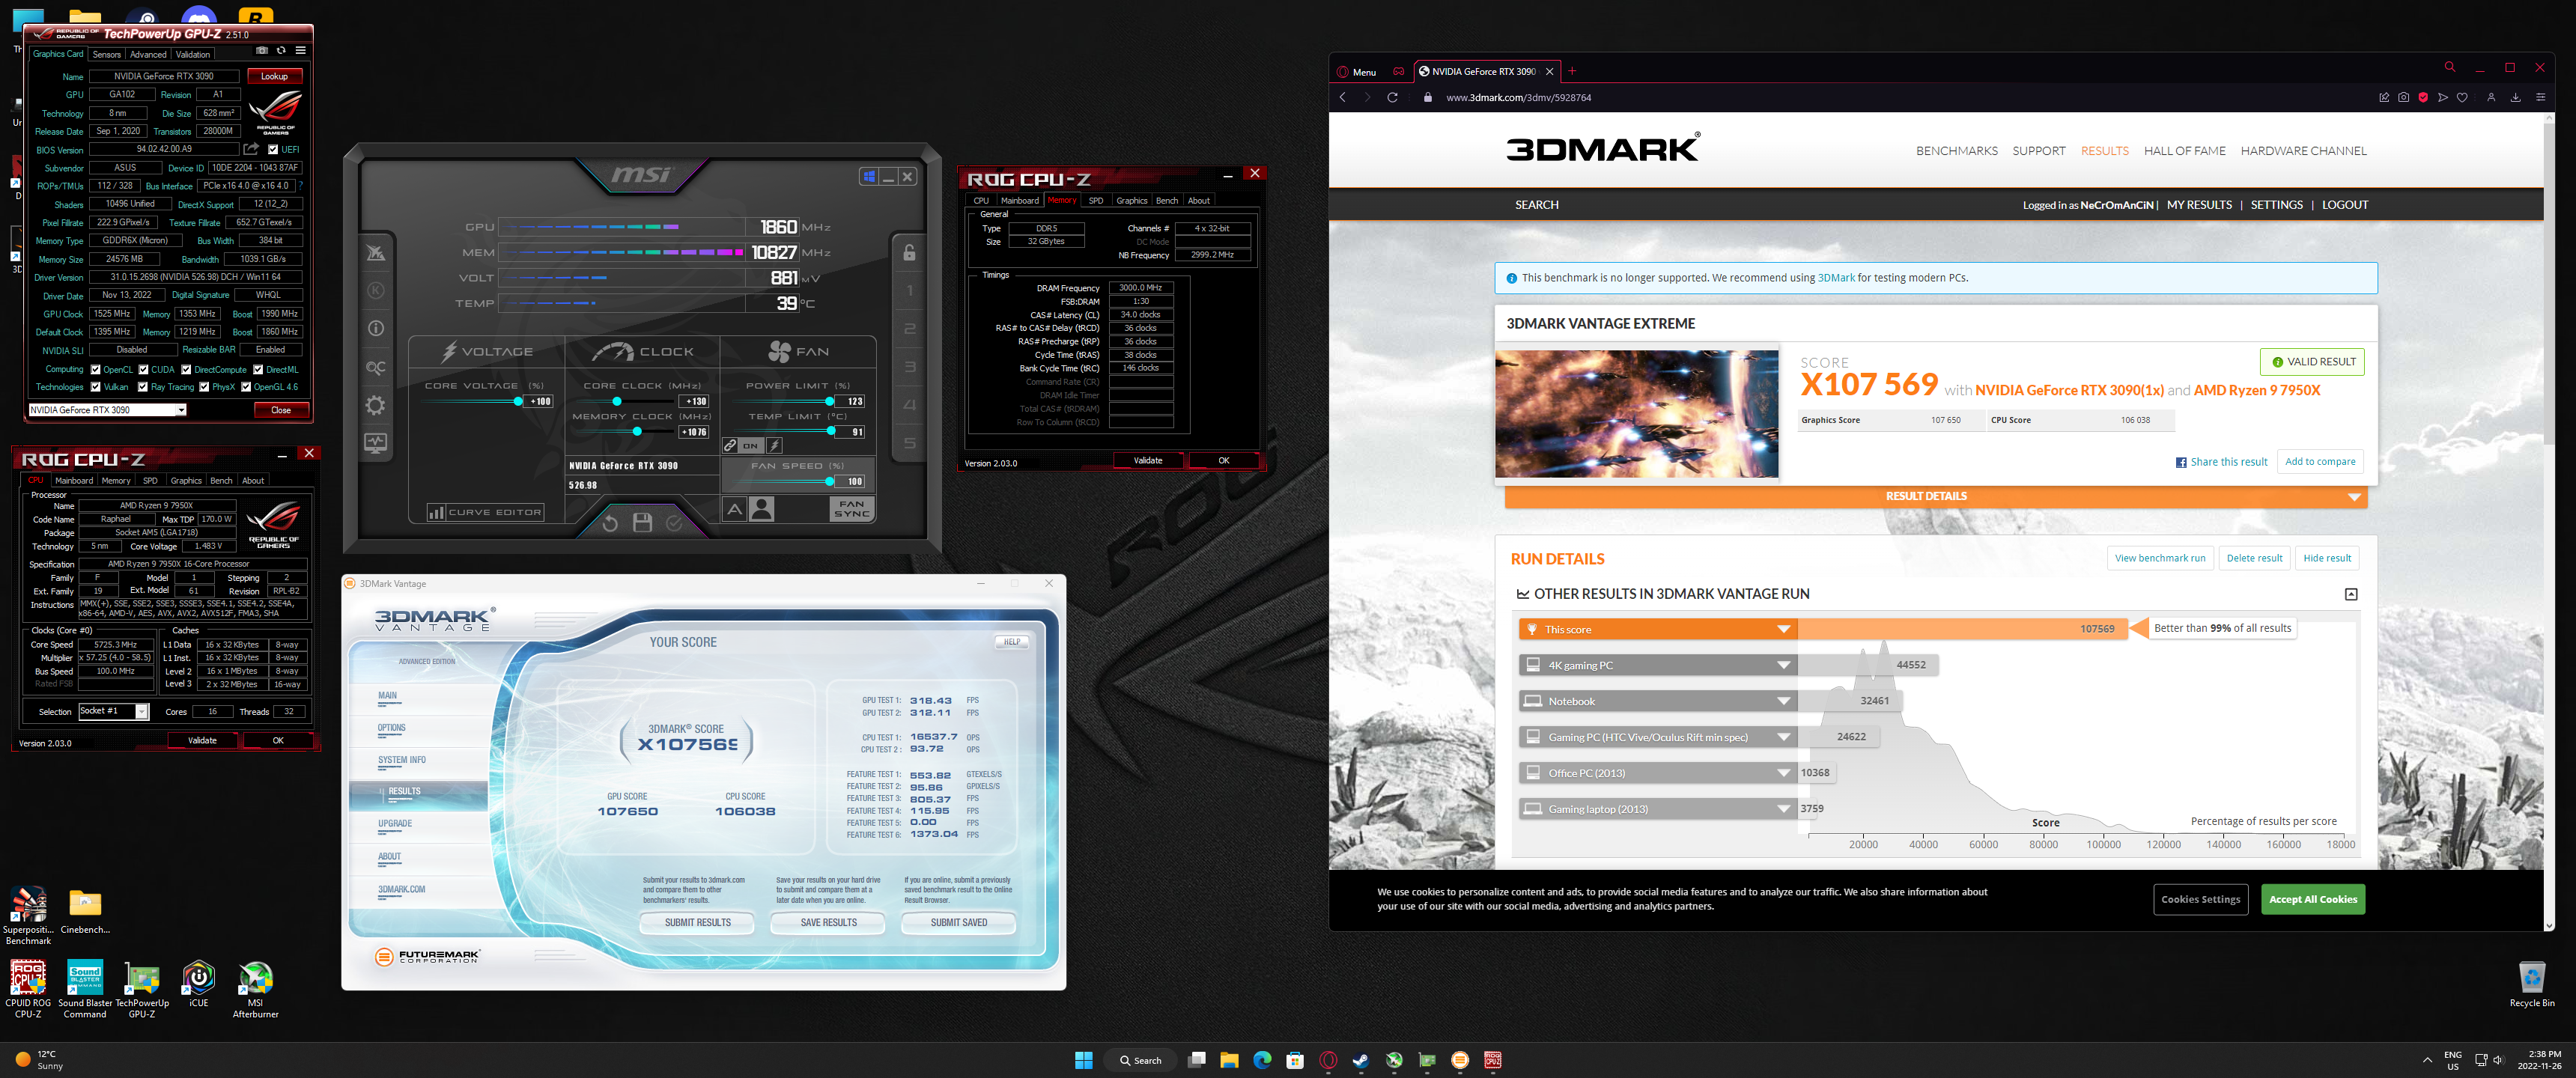Expand the orange RESULT DETAILS bar

point(1935,496)
